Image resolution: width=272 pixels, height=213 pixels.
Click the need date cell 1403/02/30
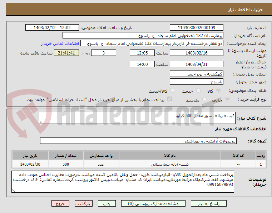click(30, 164)
